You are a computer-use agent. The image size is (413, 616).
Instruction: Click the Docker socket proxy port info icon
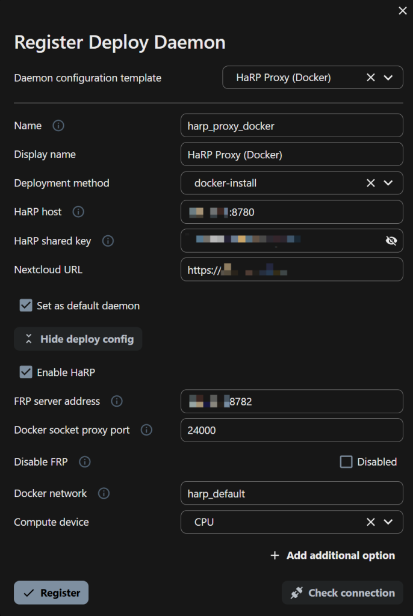146,430
